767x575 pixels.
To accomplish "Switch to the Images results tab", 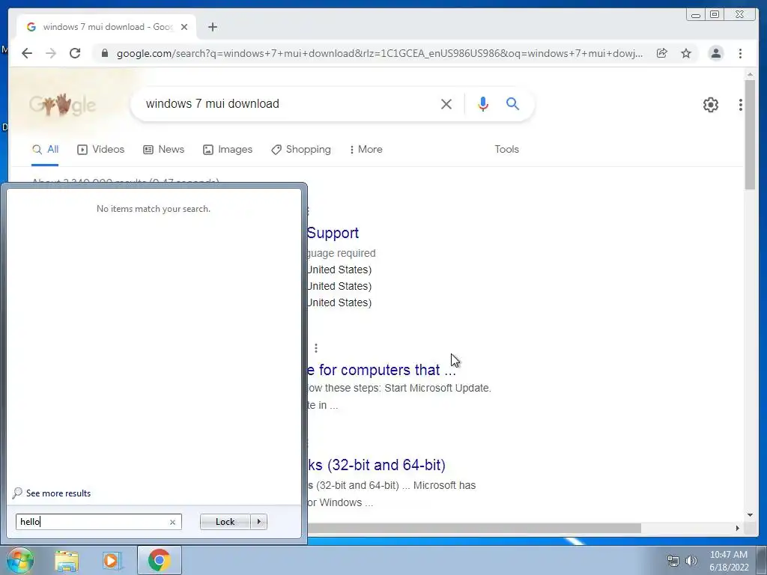I will 228,149.
